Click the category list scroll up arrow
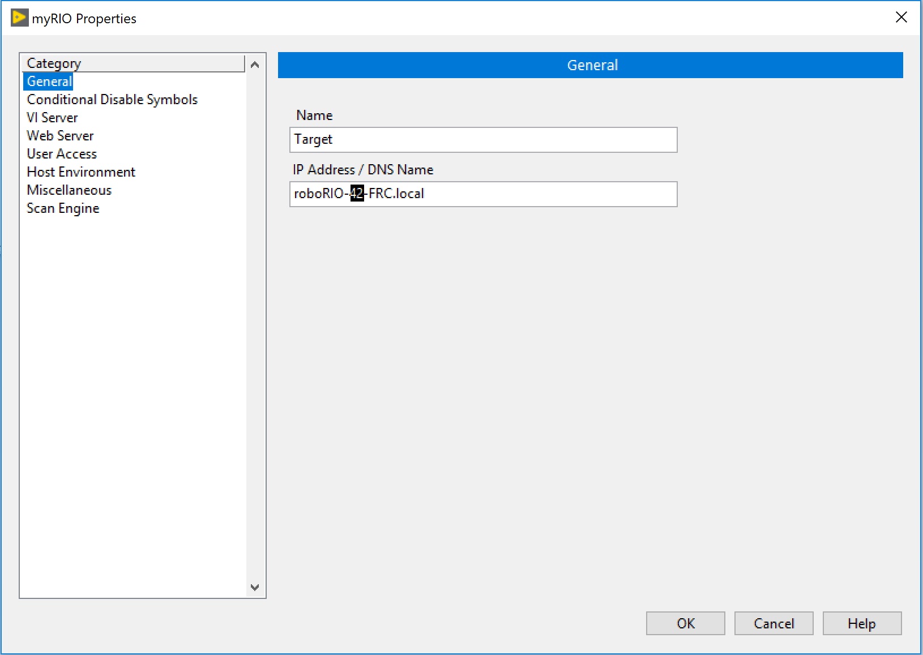Image resolution: width=923 pixels, height=655 pixels. [255, 65]
